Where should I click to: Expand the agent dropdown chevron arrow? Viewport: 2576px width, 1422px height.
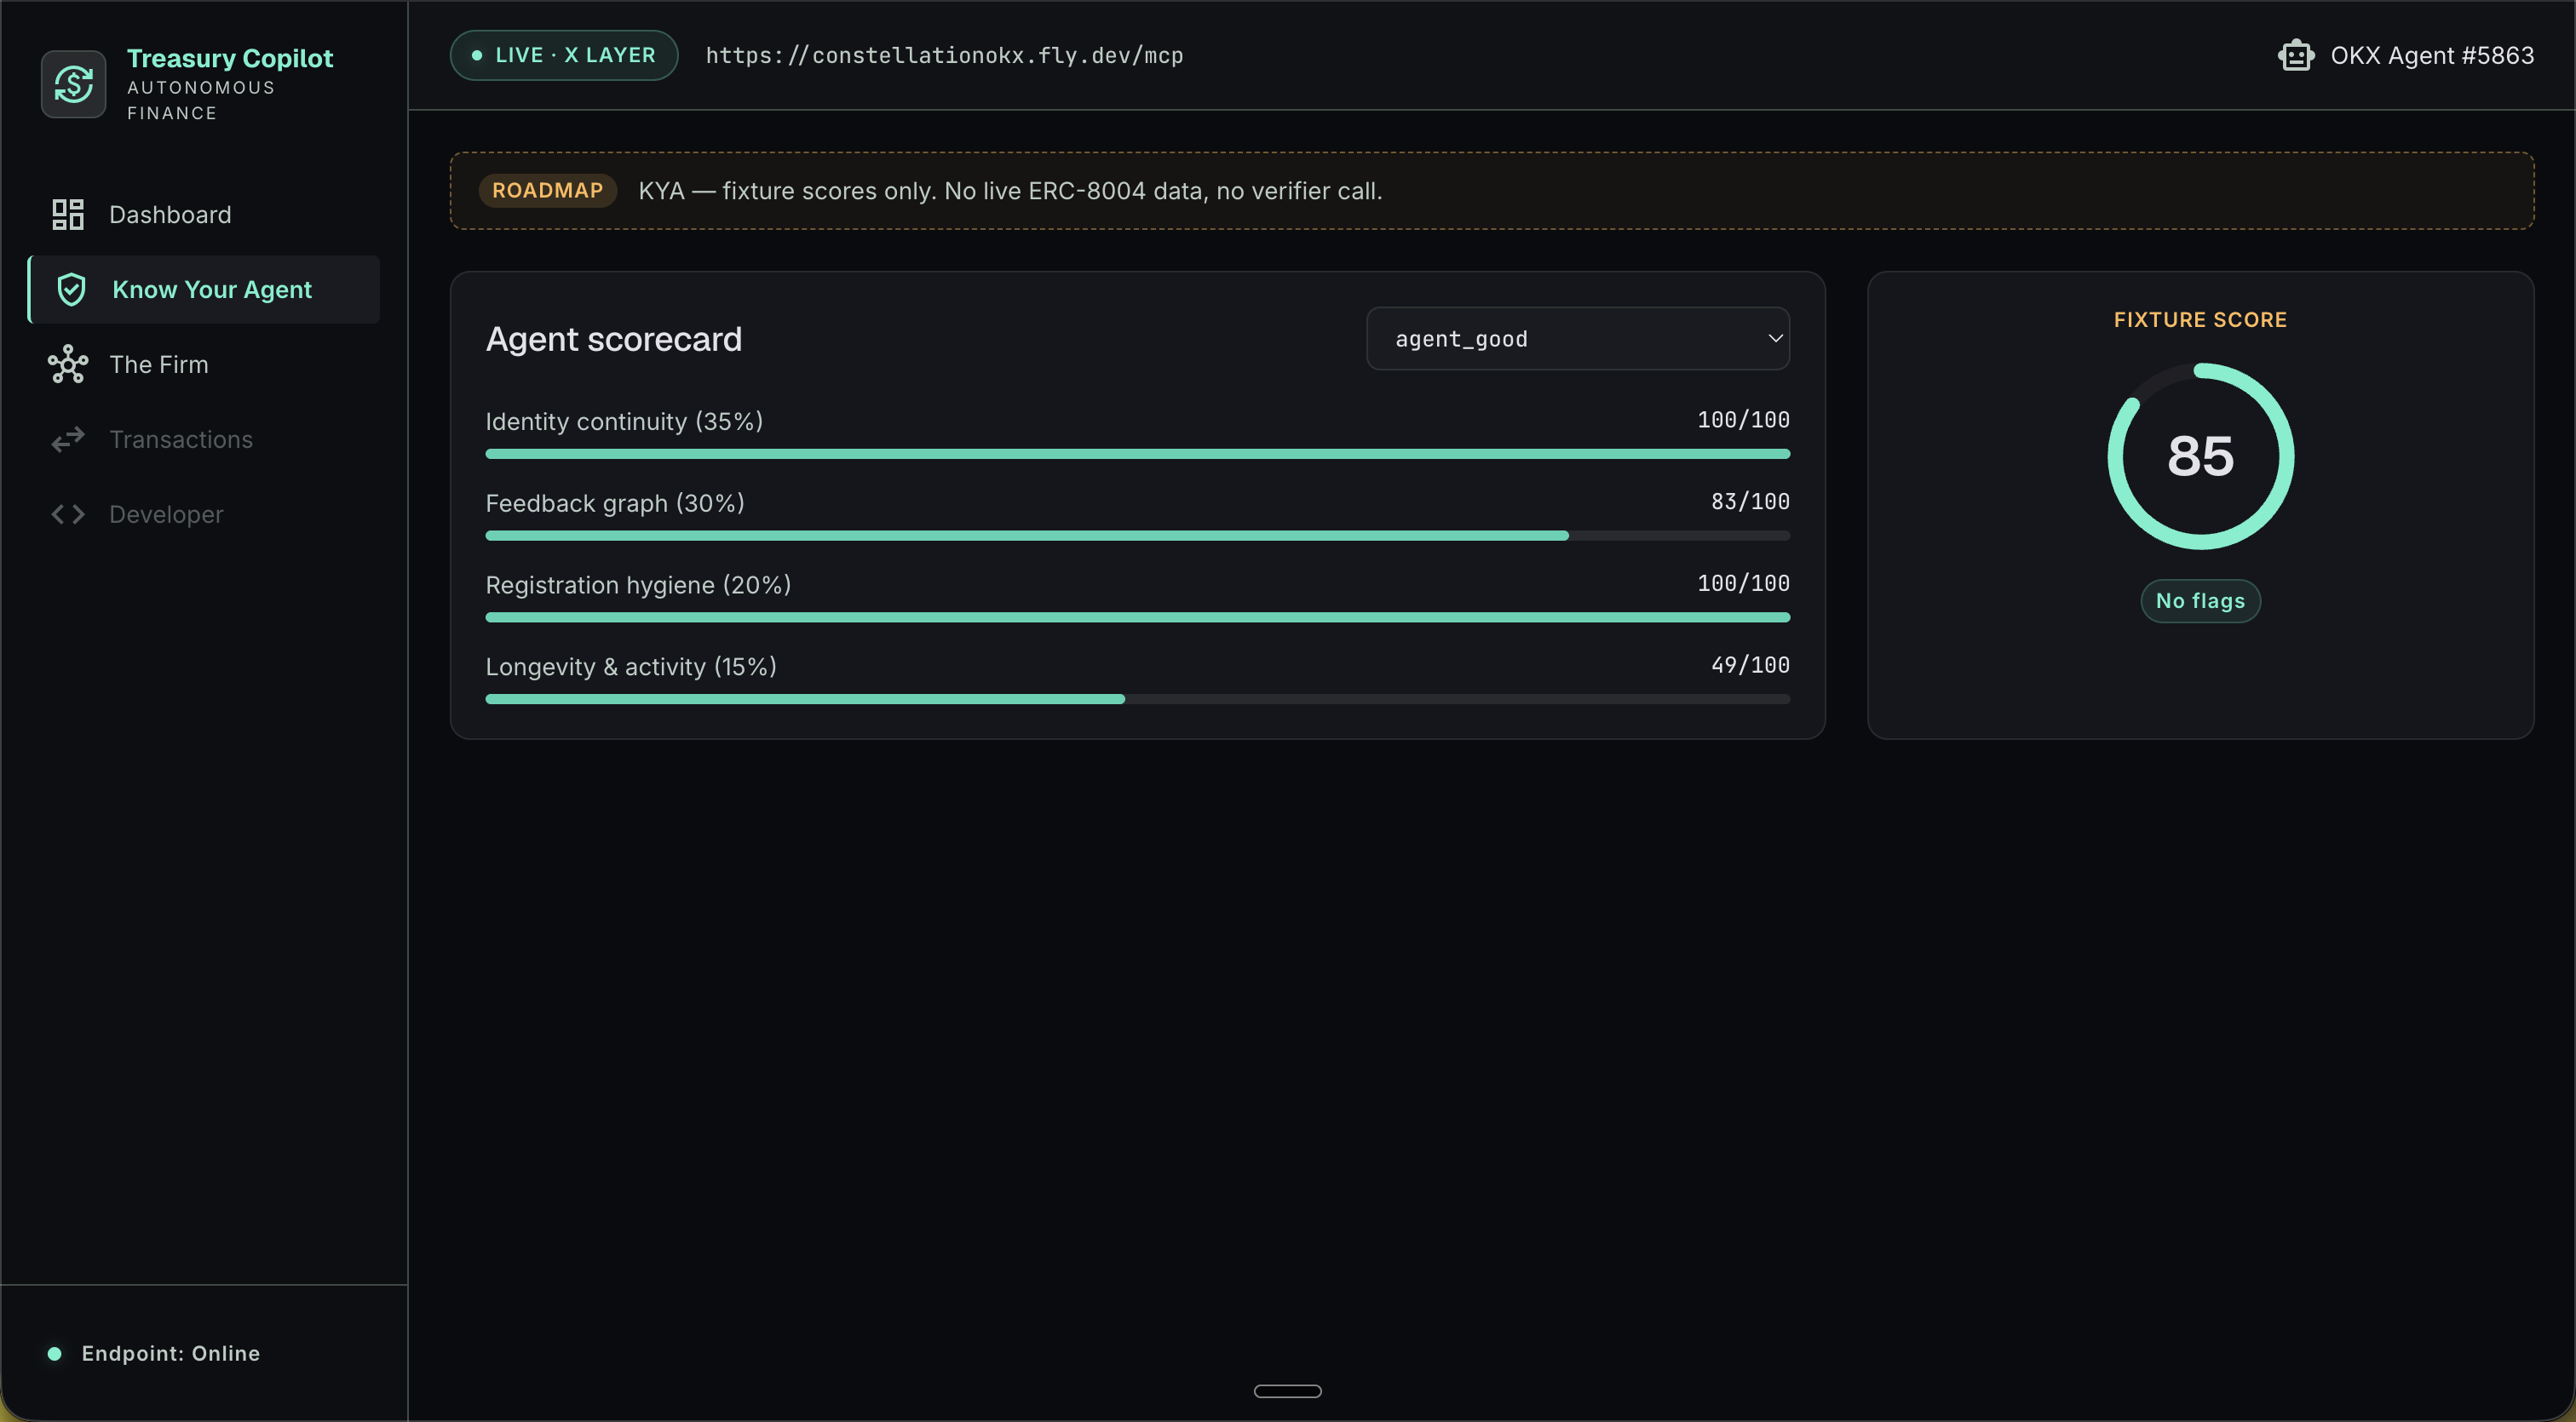1775,339
